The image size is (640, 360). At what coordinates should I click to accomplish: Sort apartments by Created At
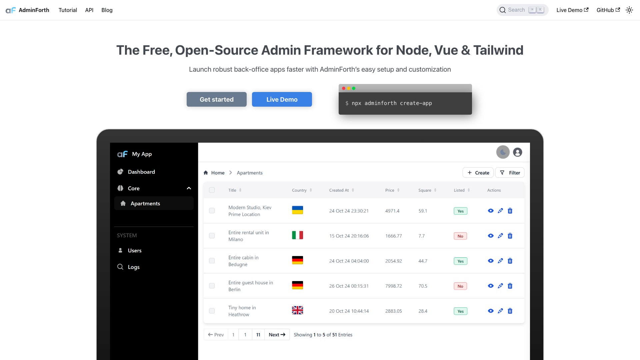353,190
